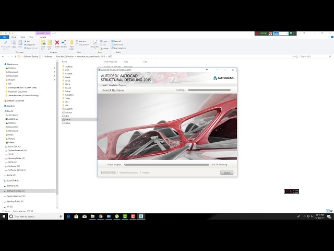Open the Installation Help link
The height and width of the screenshot is (251, 334).
108,173
